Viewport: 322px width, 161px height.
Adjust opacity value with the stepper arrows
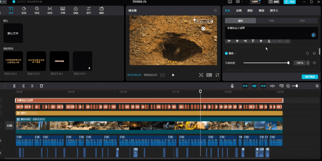point(308,63)
